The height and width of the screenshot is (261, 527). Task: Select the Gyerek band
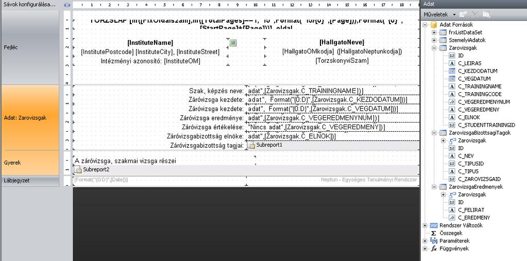[30, 163]
